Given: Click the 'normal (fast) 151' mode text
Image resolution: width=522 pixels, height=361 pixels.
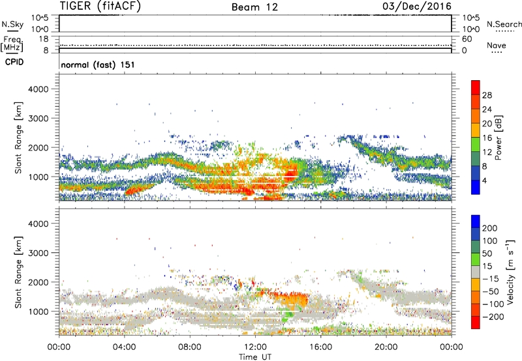Looking at the screenshot, I should (98, 65).
